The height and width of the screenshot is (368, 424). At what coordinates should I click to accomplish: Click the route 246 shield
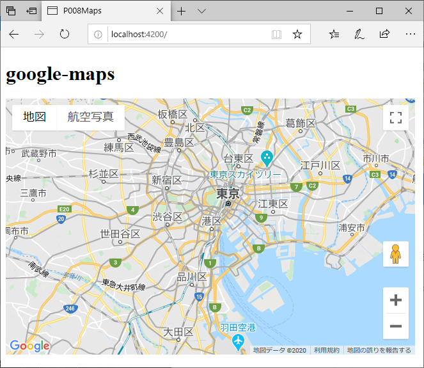70,308
